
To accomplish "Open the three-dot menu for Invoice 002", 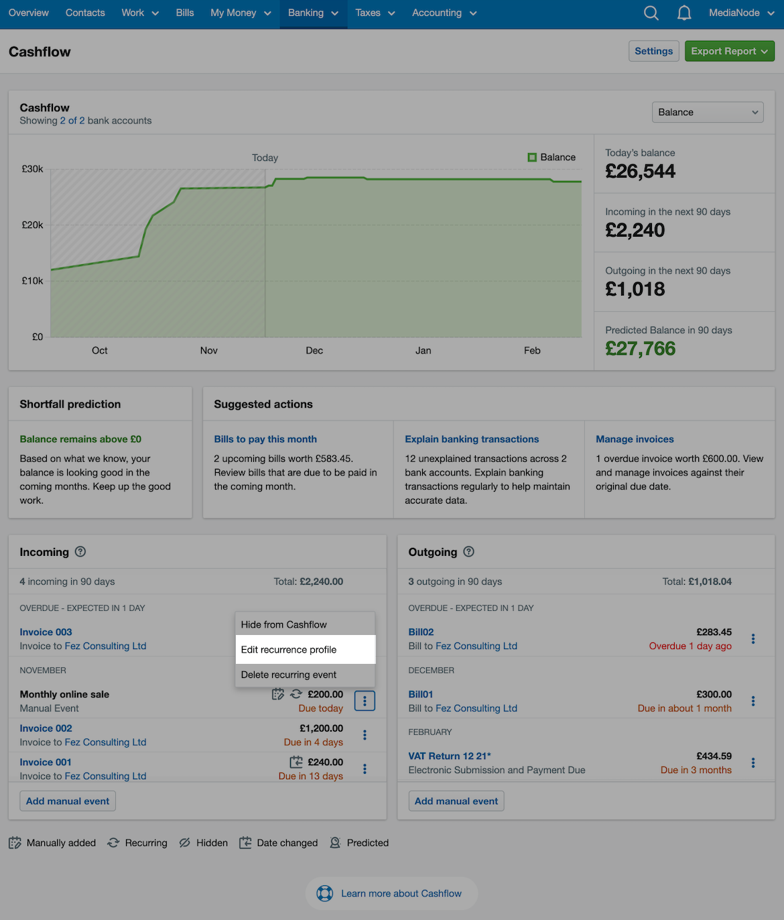I will click(365, 735).
